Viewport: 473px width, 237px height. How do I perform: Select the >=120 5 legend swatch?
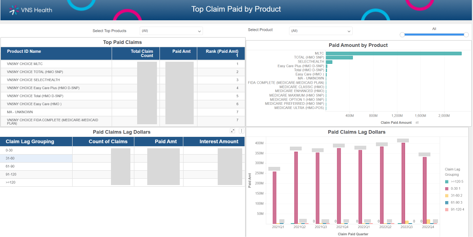click(x=447, y=182)
